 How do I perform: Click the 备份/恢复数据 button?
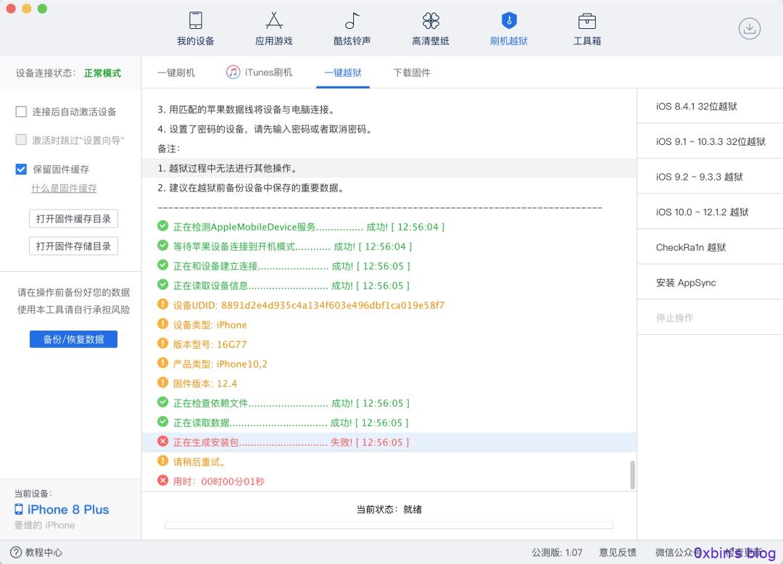click(x=73, y=339)
